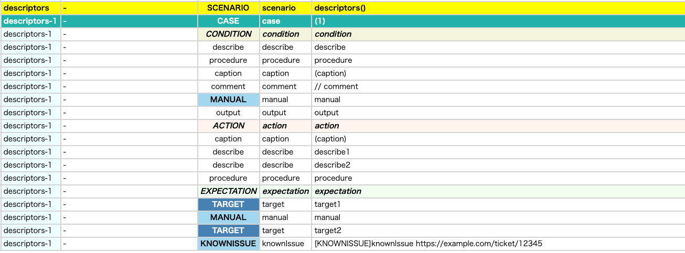Image resolution: width=685 pixels, height=253 pixels.
Task: Select the describe1 cell
Action: [498, 152]
